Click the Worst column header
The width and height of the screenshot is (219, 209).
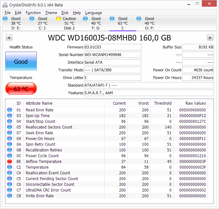tap(139, 103)
